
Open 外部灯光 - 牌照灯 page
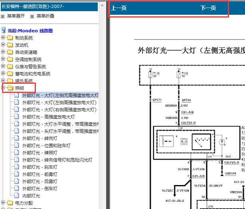click(x=40, y=153)
